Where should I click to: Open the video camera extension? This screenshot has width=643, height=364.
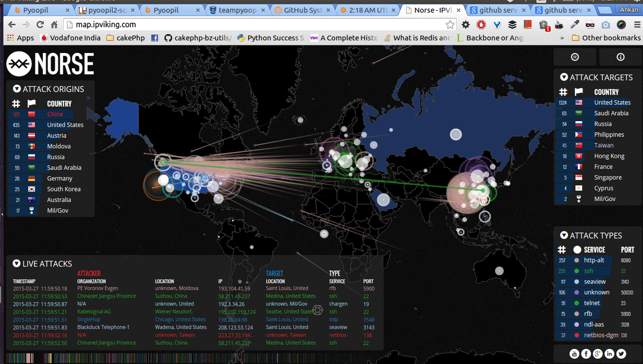[559, 24]
